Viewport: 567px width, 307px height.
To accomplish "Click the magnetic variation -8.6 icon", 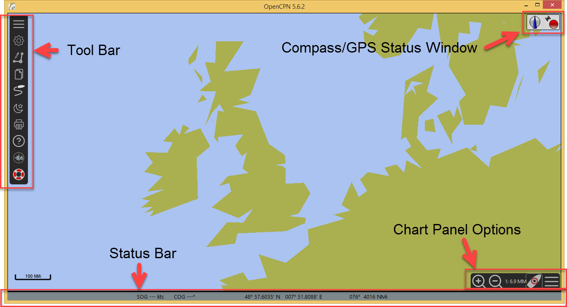I will [19, 158].
